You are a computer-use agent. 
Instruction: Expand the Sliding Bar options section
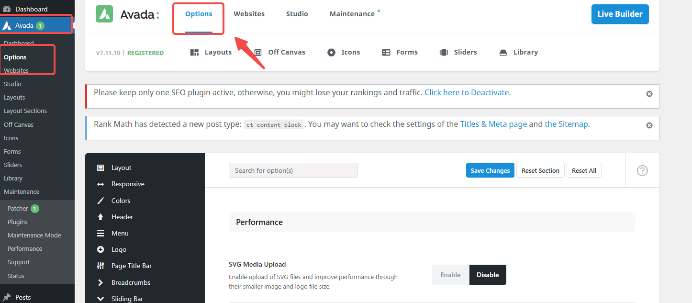pyautogui.click(x=127, y=299)
